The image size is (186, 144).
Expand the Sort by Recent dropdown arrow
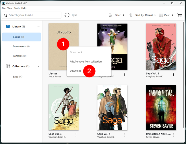click(155, 15)
